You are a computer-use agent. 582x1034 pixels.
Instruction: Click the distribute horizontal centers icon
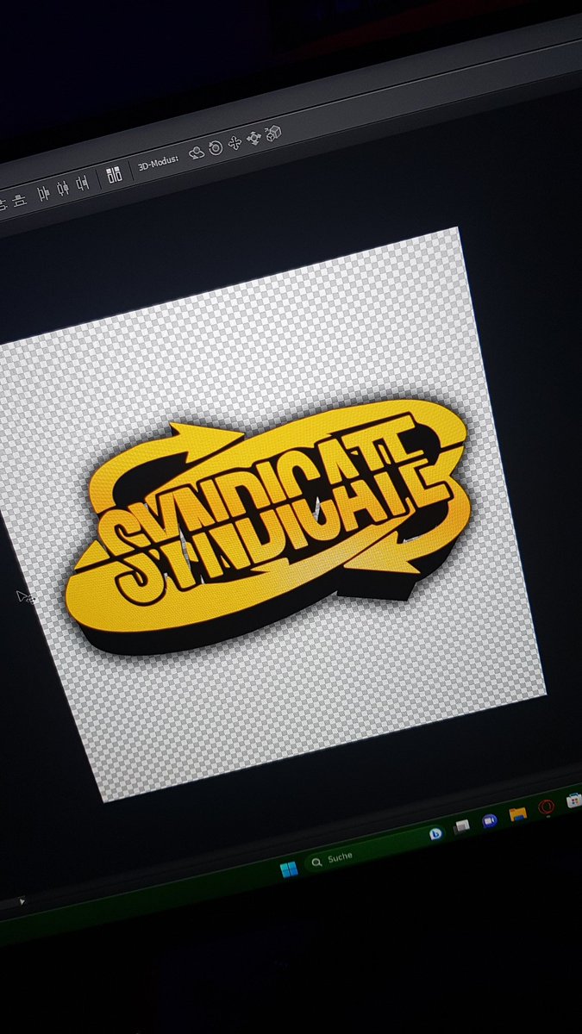click(x=62, y=189)
